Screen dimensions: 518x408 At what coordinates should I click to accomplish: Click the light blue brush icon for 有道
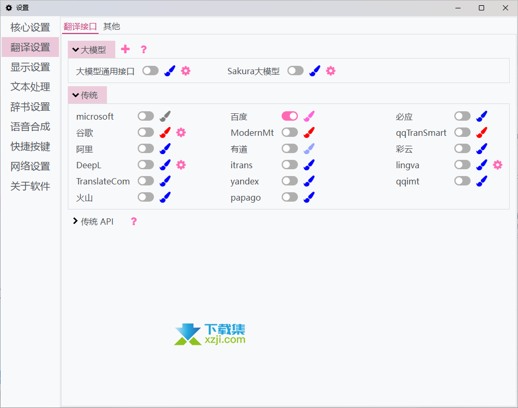[x=309, y=148]
